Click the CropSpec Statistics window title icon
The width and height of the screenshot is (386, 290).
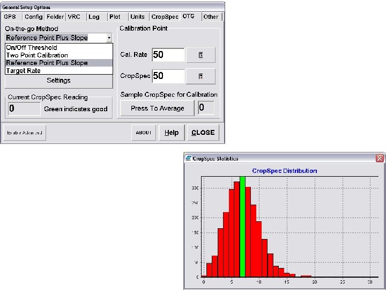click(x=189, y=158)
